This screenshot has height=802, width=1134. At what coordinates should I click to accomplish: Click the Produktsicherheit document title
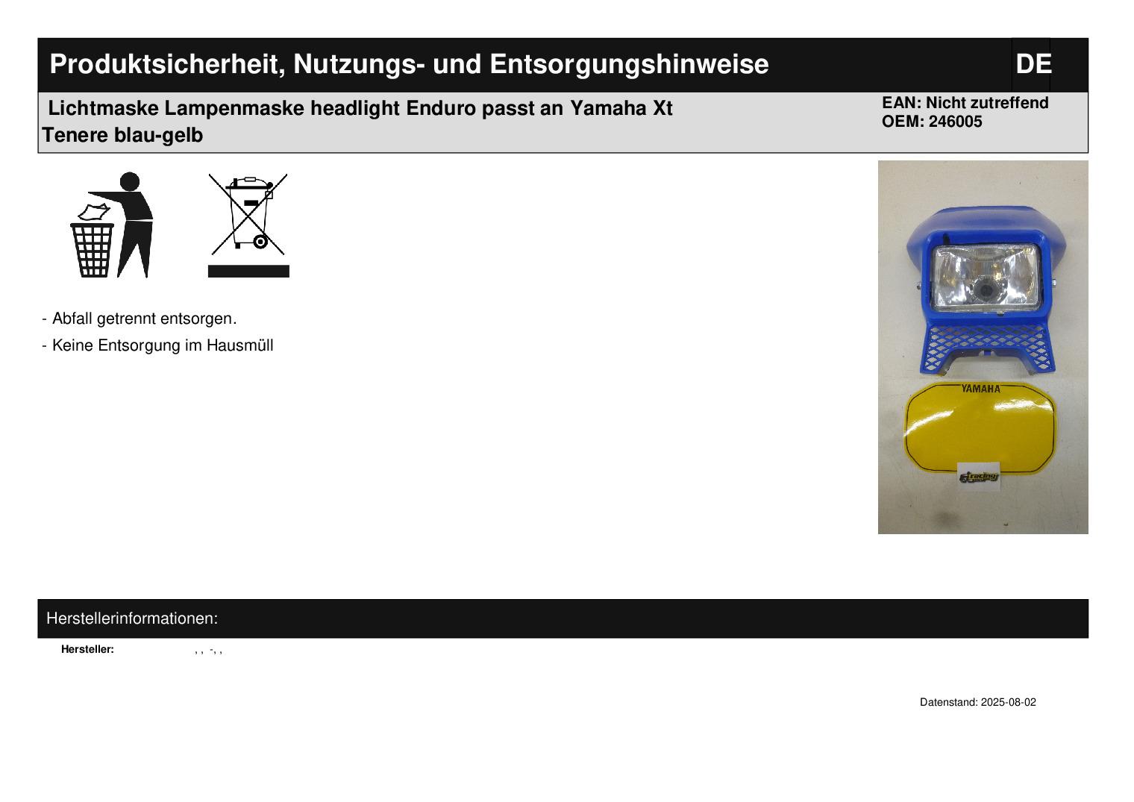[409, 64]
